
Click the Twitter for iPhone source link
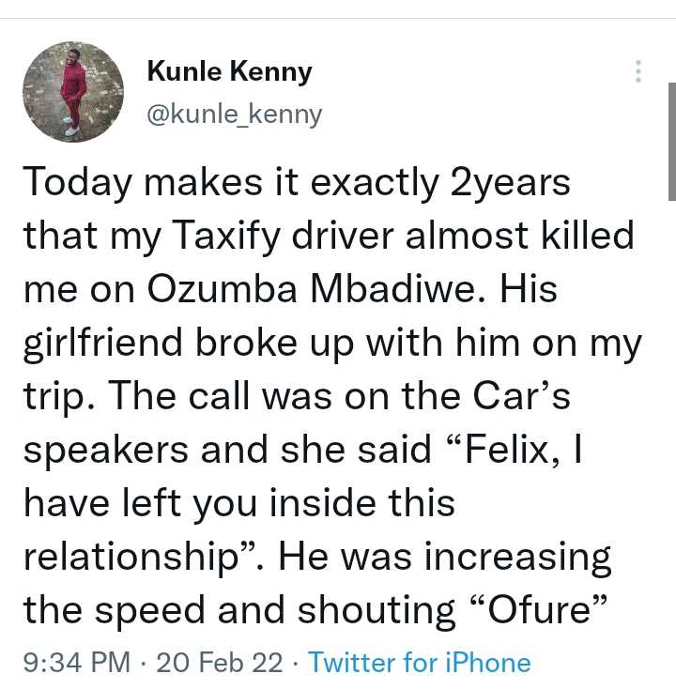click(419, 663)
